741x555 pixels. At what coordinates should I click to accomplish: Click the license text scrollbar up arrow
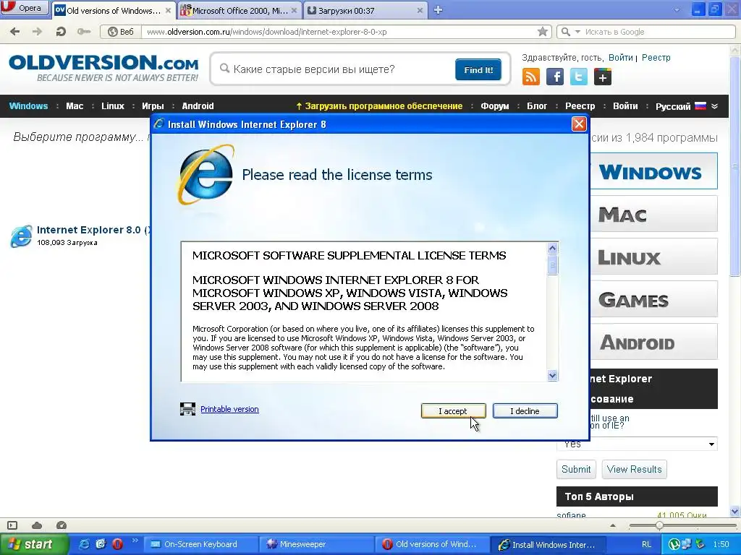(x=552, y=249)
